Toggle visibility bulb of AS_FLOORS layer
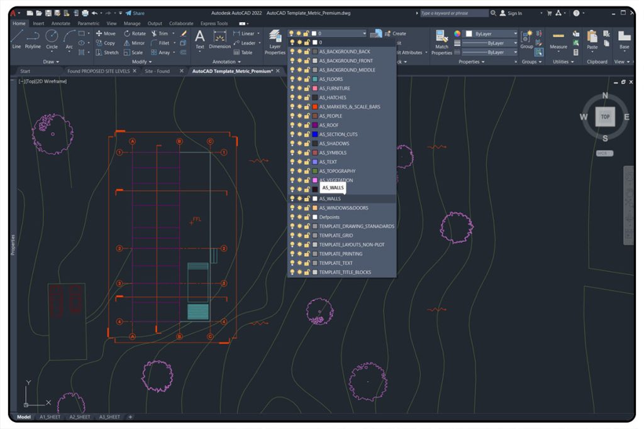The width and height of the screenshot is (644, 429). pos(292,79)
